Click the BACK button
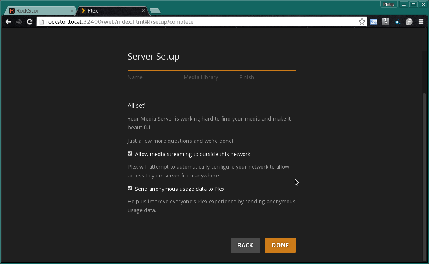Screen dimensions: 429x264 pyautogui.click(x=245, y=245)
